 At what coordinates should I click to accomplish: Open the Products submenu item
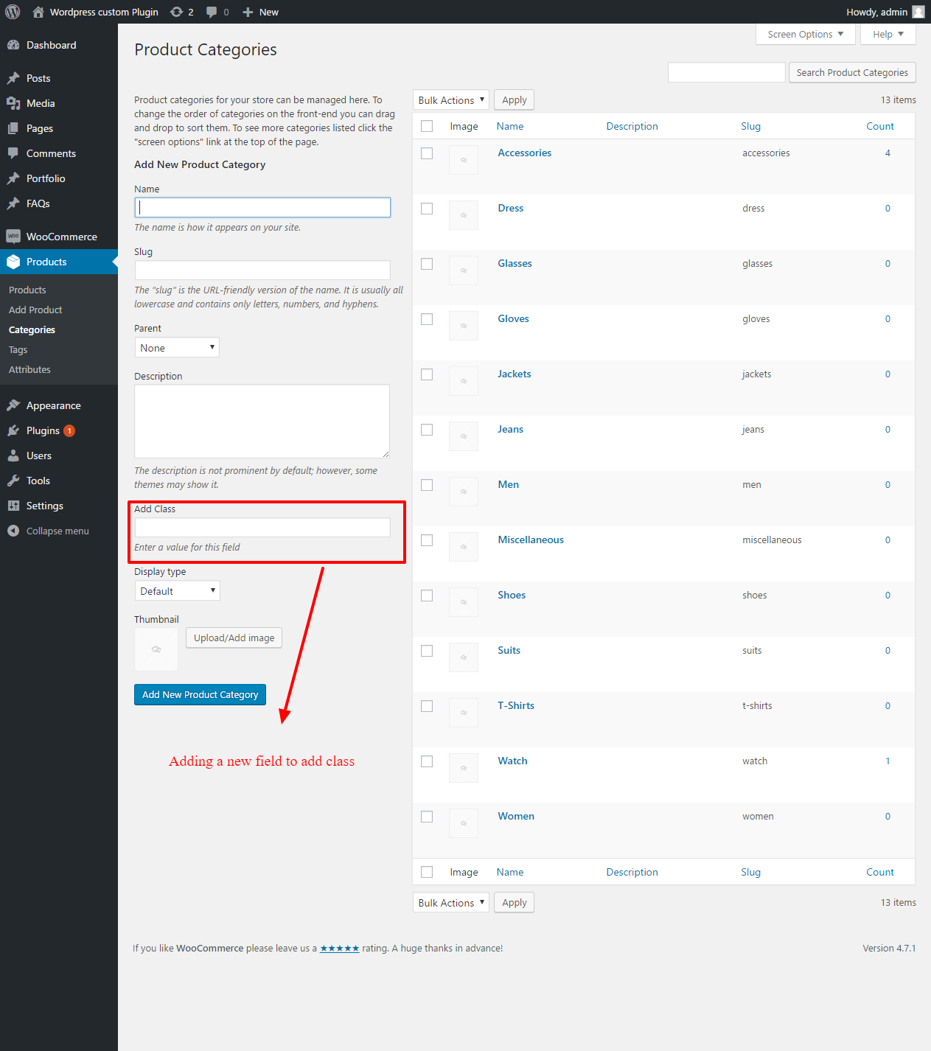27,290
